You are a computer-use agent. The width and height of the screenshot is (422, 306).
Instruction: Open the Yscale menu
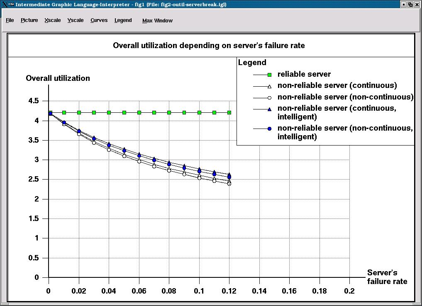[x=76, y=20]
